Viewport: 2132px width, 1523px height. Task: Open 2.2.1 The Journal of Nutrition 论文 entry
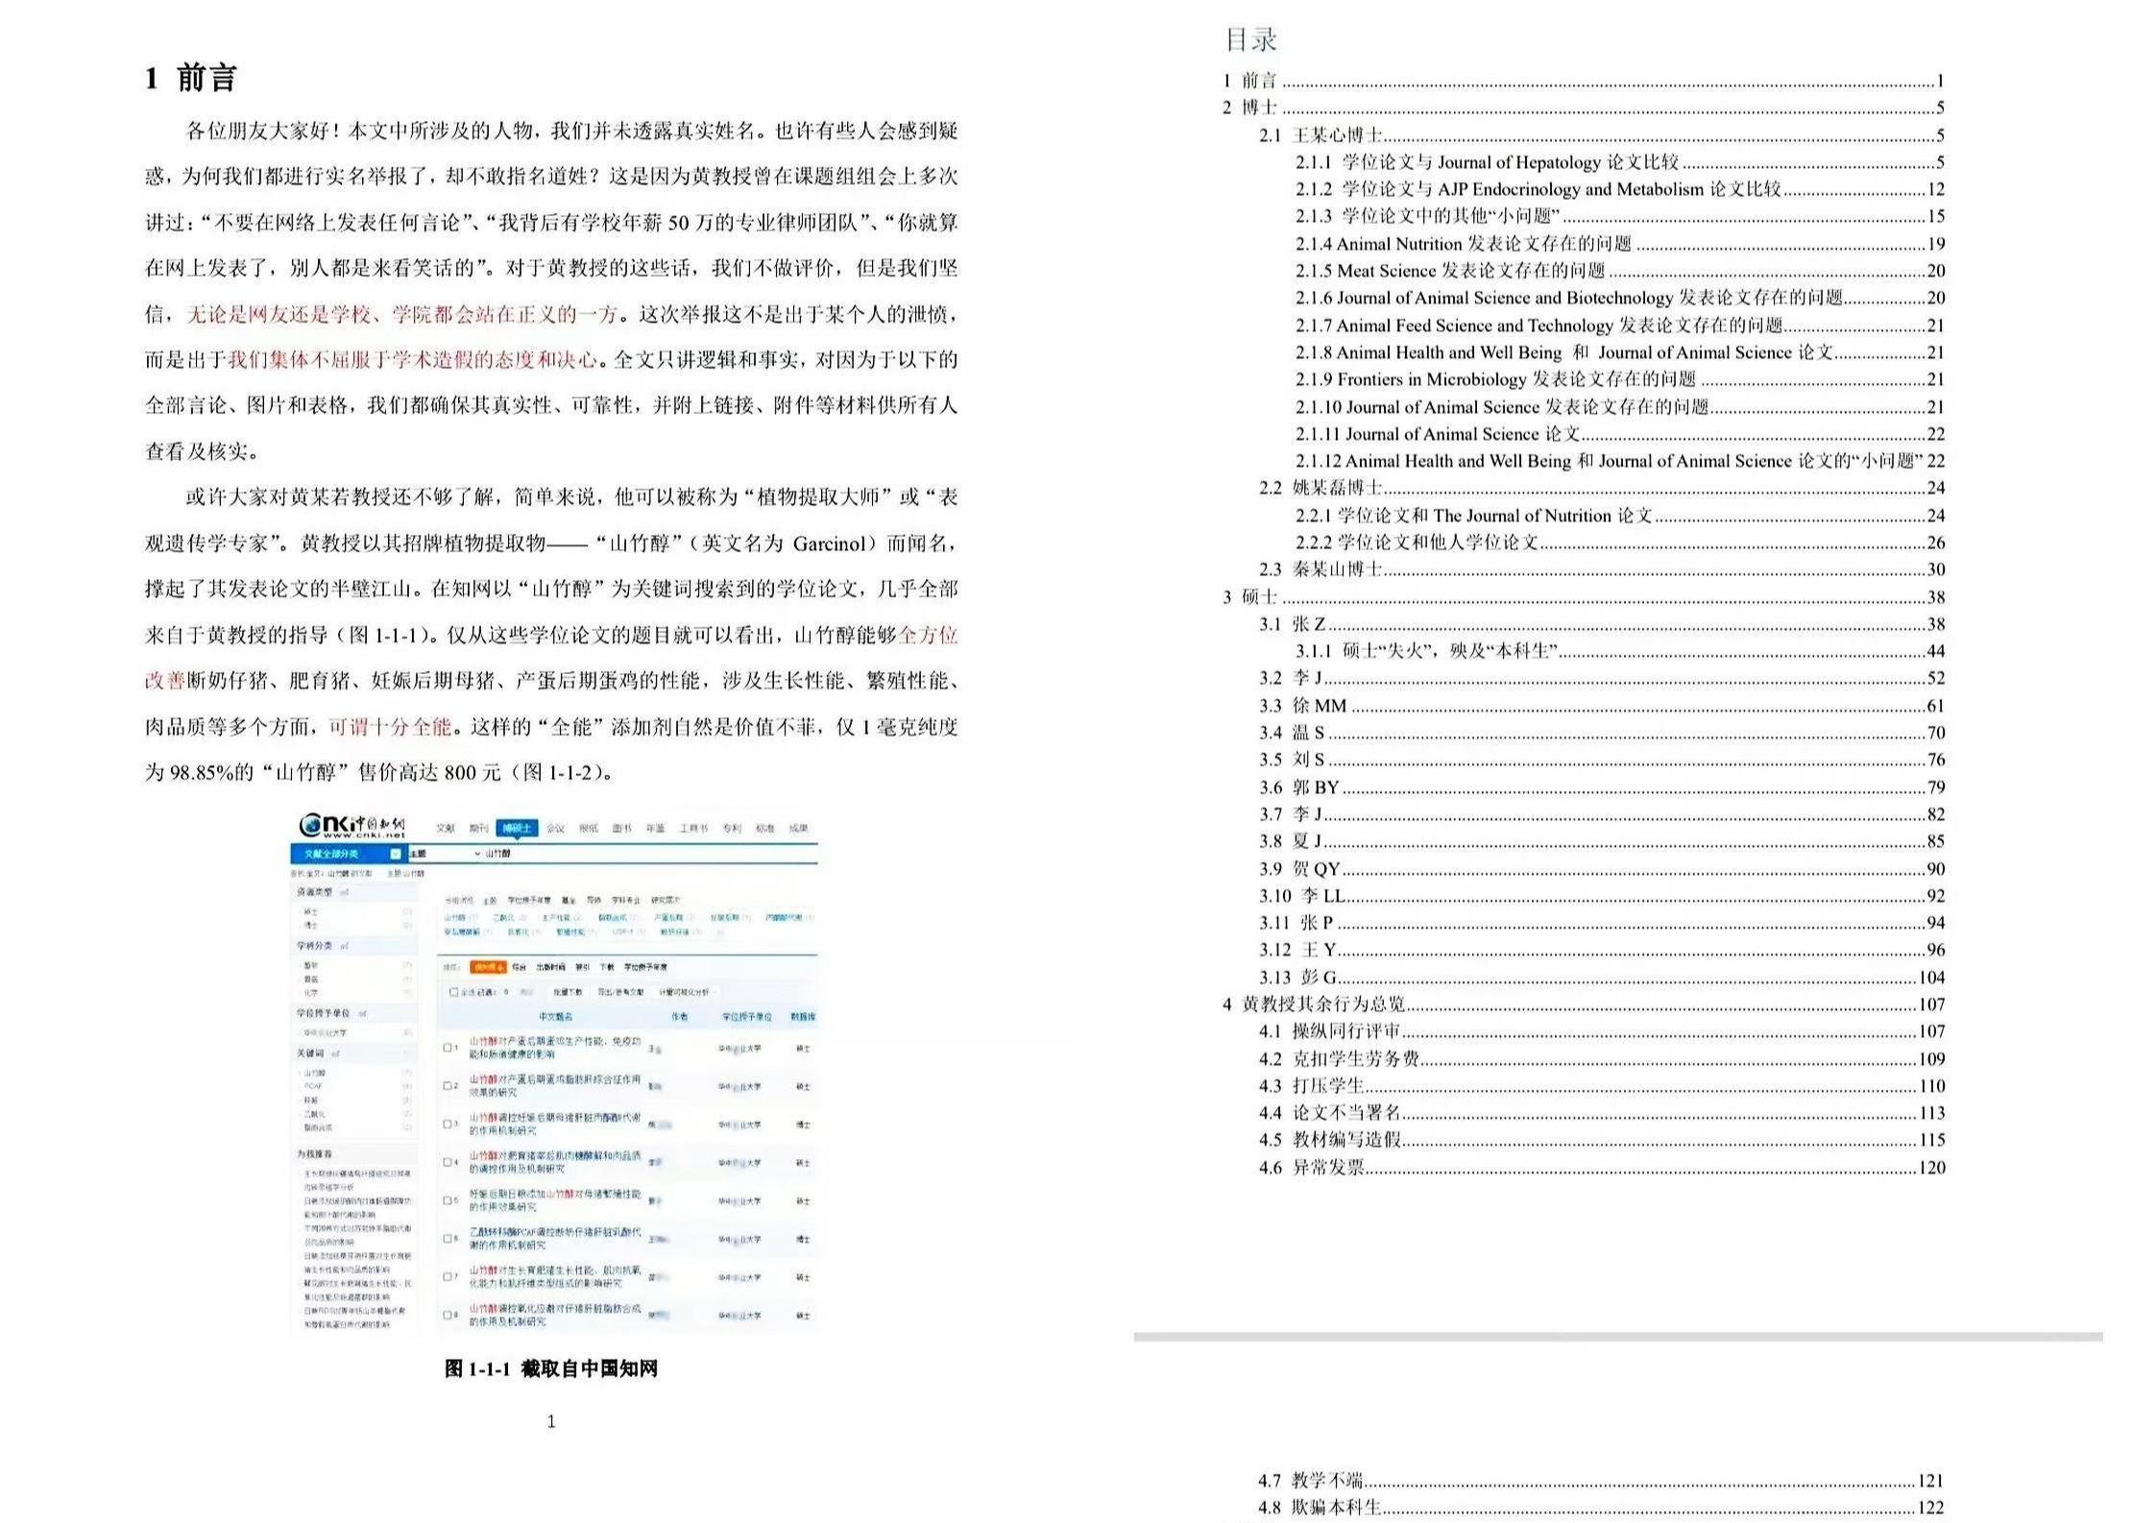[x=1619, y=516]
